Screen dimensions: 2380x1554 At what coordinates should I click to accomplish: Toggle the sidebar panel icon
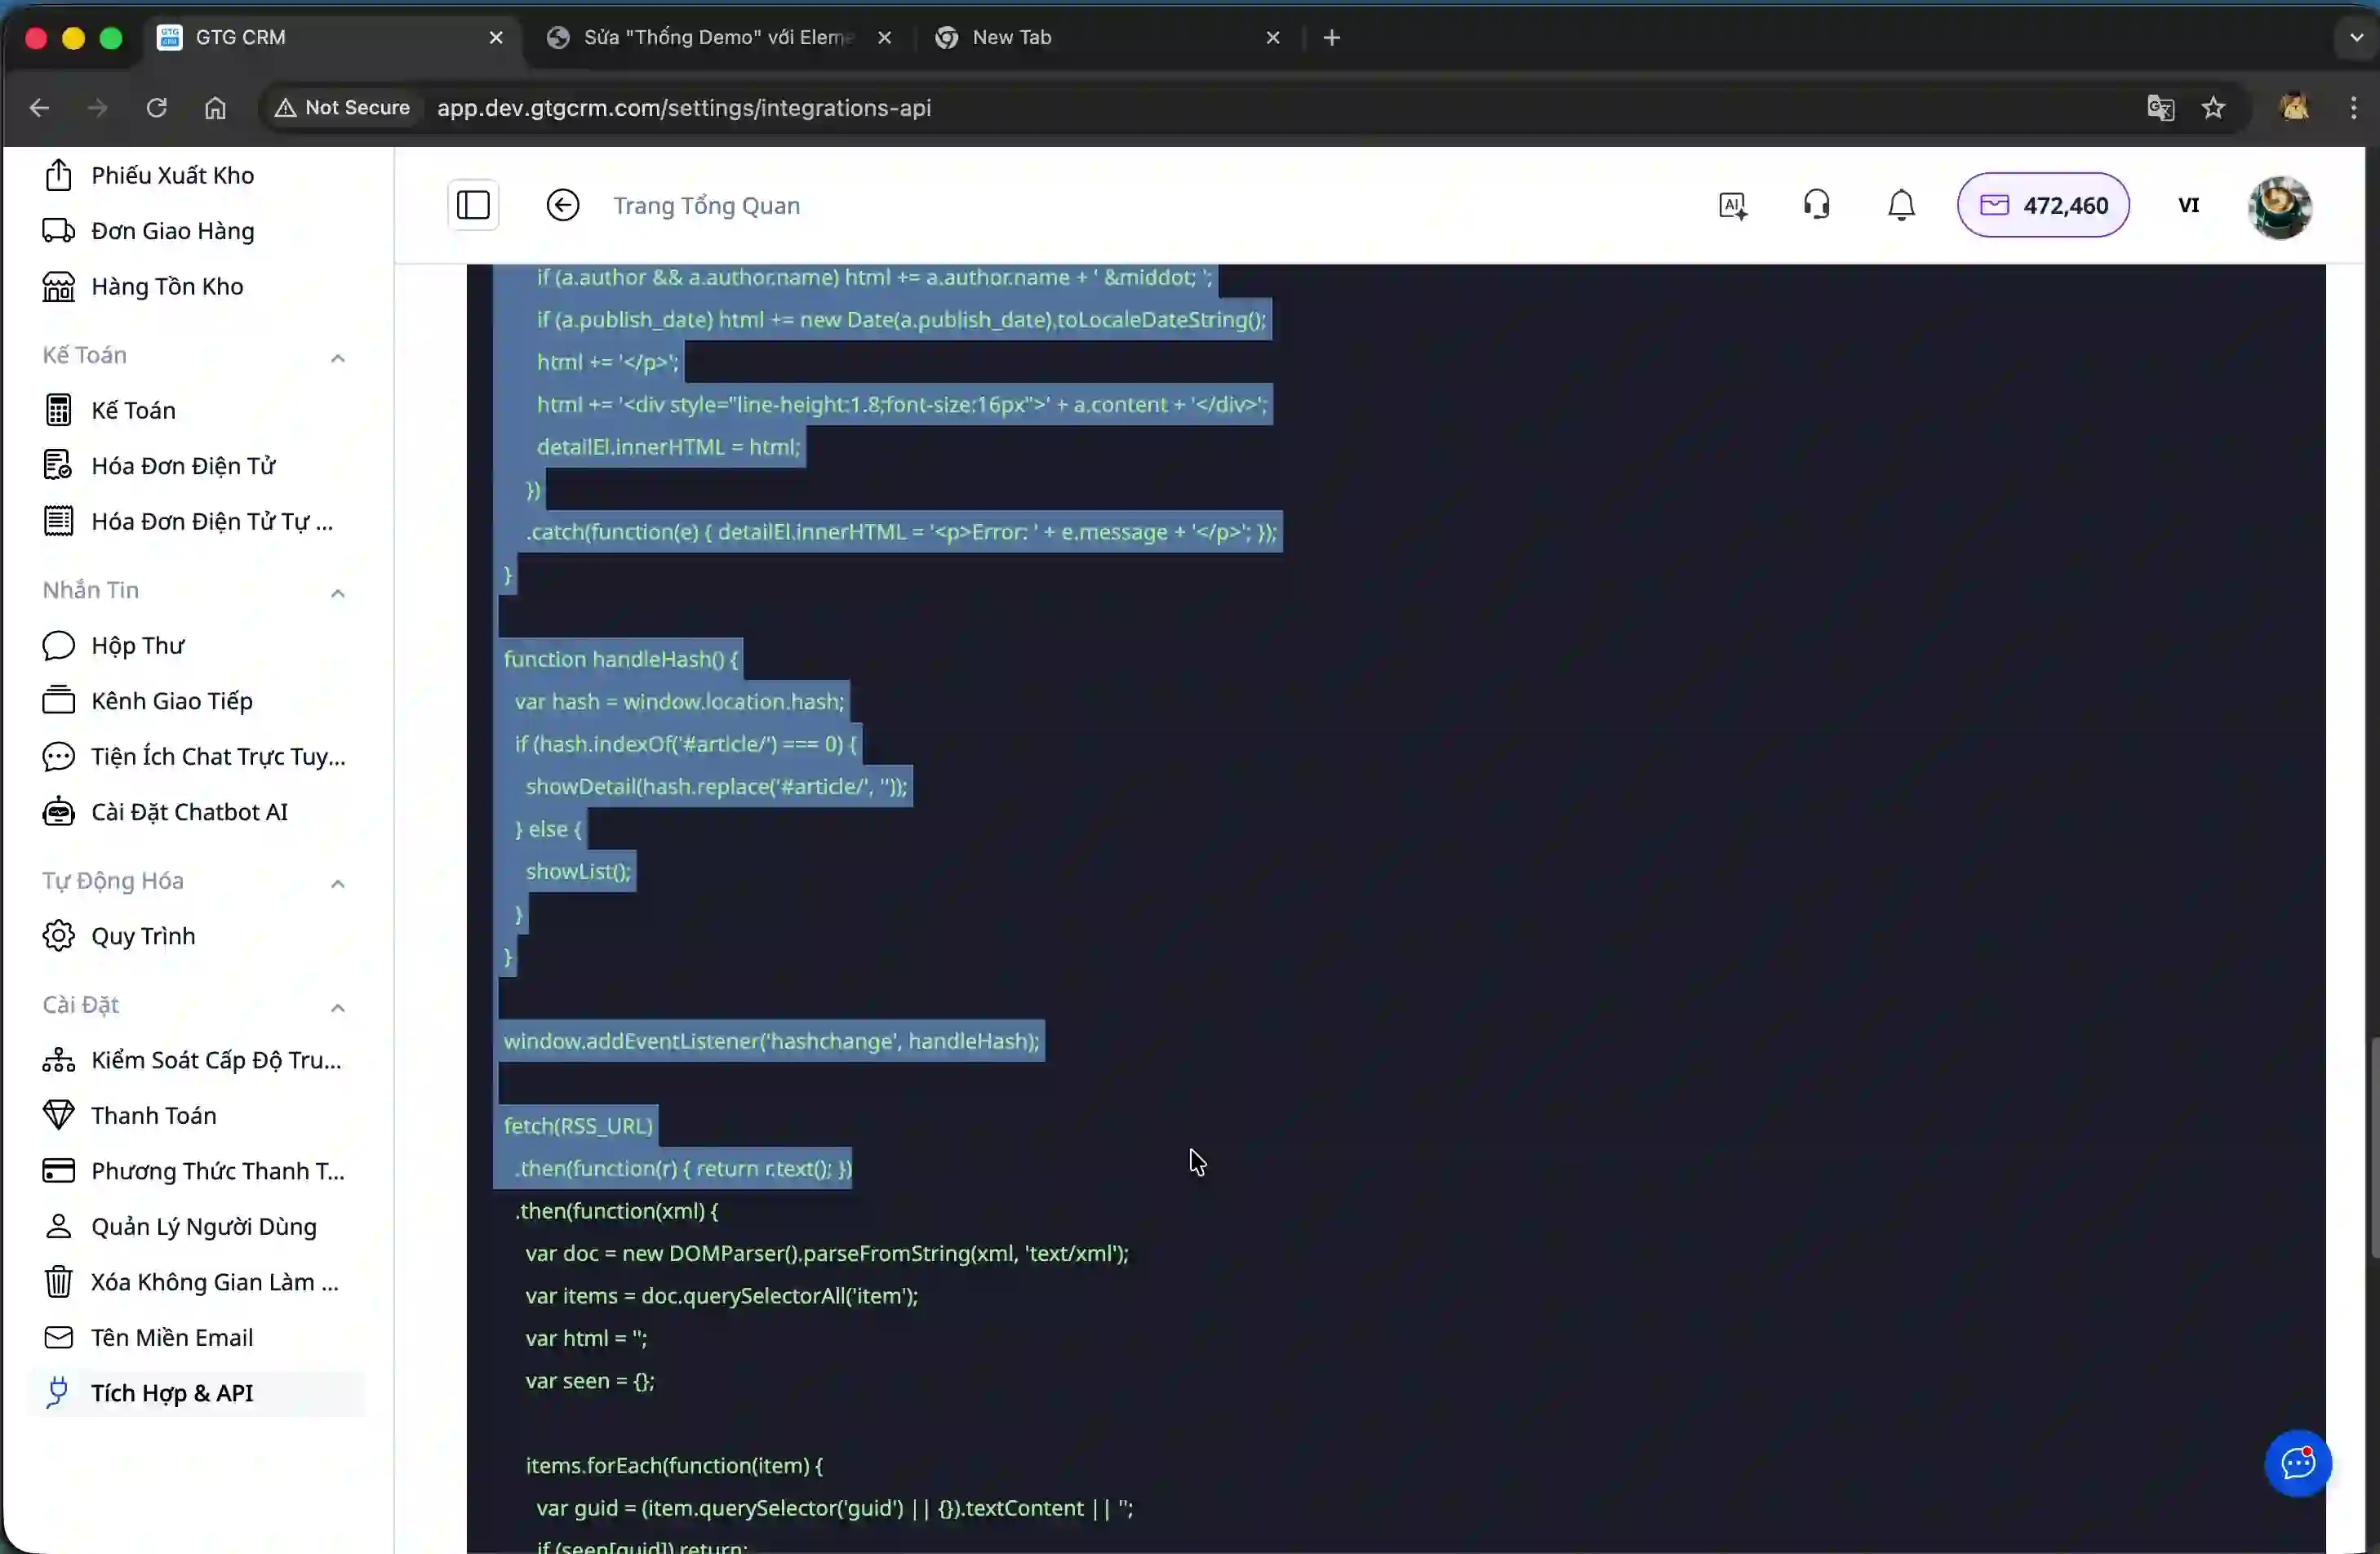(x=473, y=204)
